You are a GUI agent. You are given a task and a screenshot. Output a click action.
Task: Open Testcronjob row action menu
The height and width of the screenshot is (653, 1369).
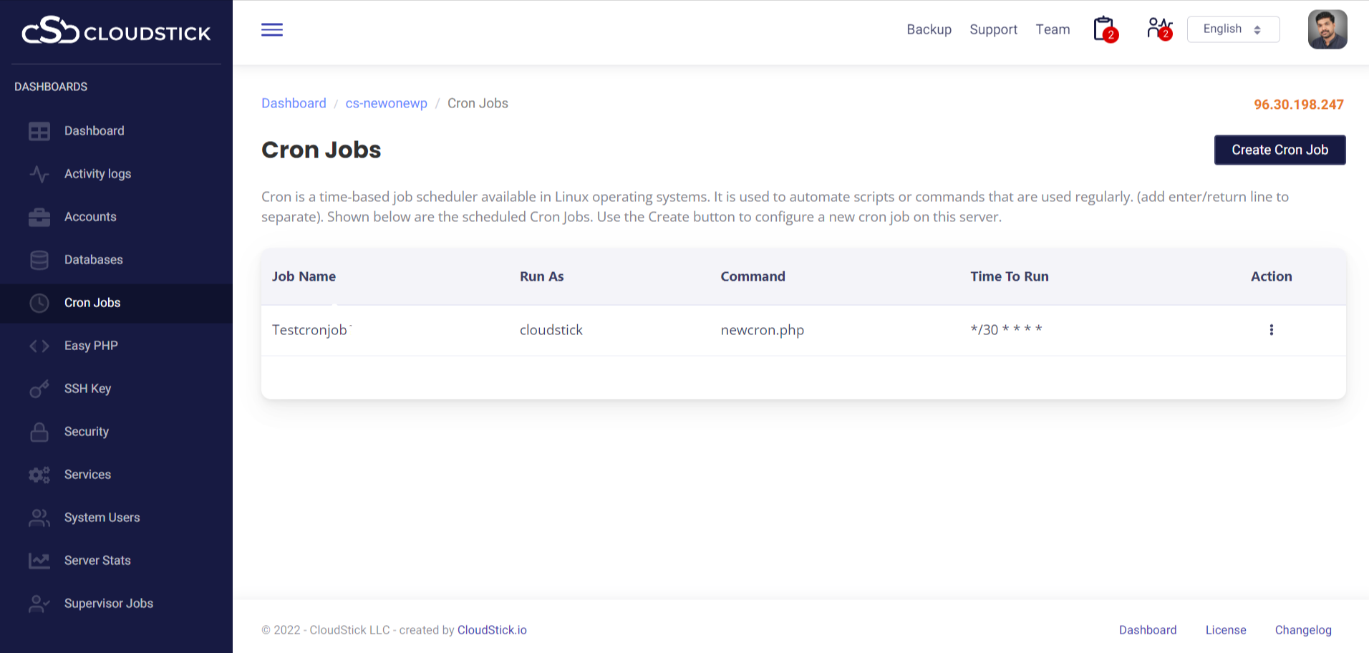pos(1271,330)
